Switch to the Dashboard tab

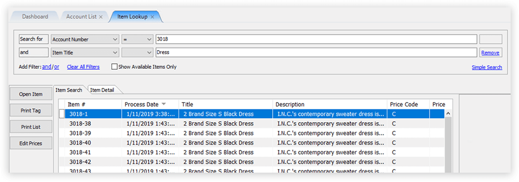35,17
